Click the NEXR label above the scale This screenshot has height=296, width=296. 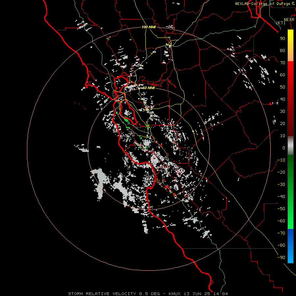[289, 20]
